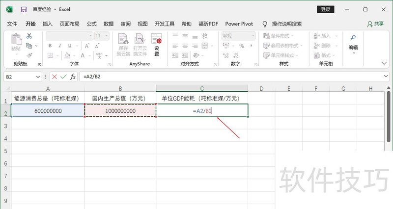Select cell B2 containing 1000000000
393x209 pixels.
(x=120, y=110)
